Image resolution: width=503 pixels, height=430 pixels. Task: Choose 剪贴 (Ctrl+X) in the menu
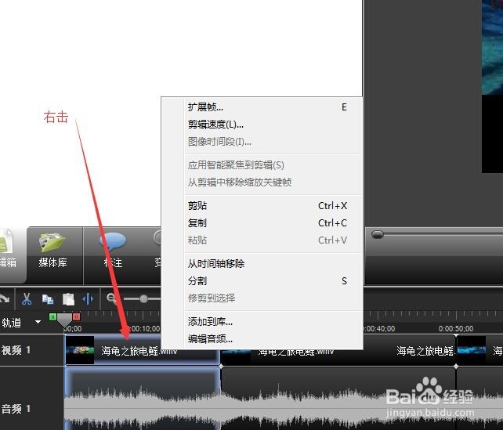click(x=273, y=206)
